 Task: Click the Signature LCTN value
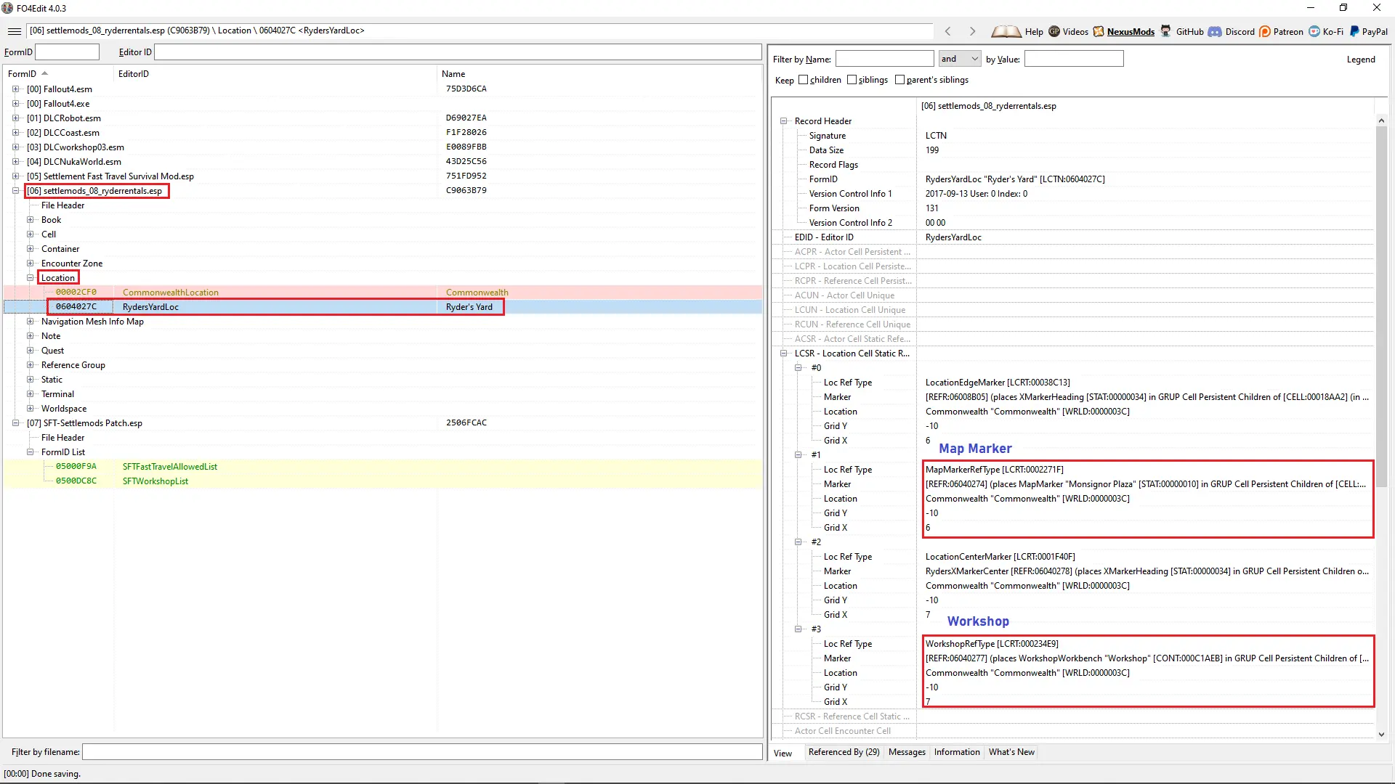coord(936,136)
